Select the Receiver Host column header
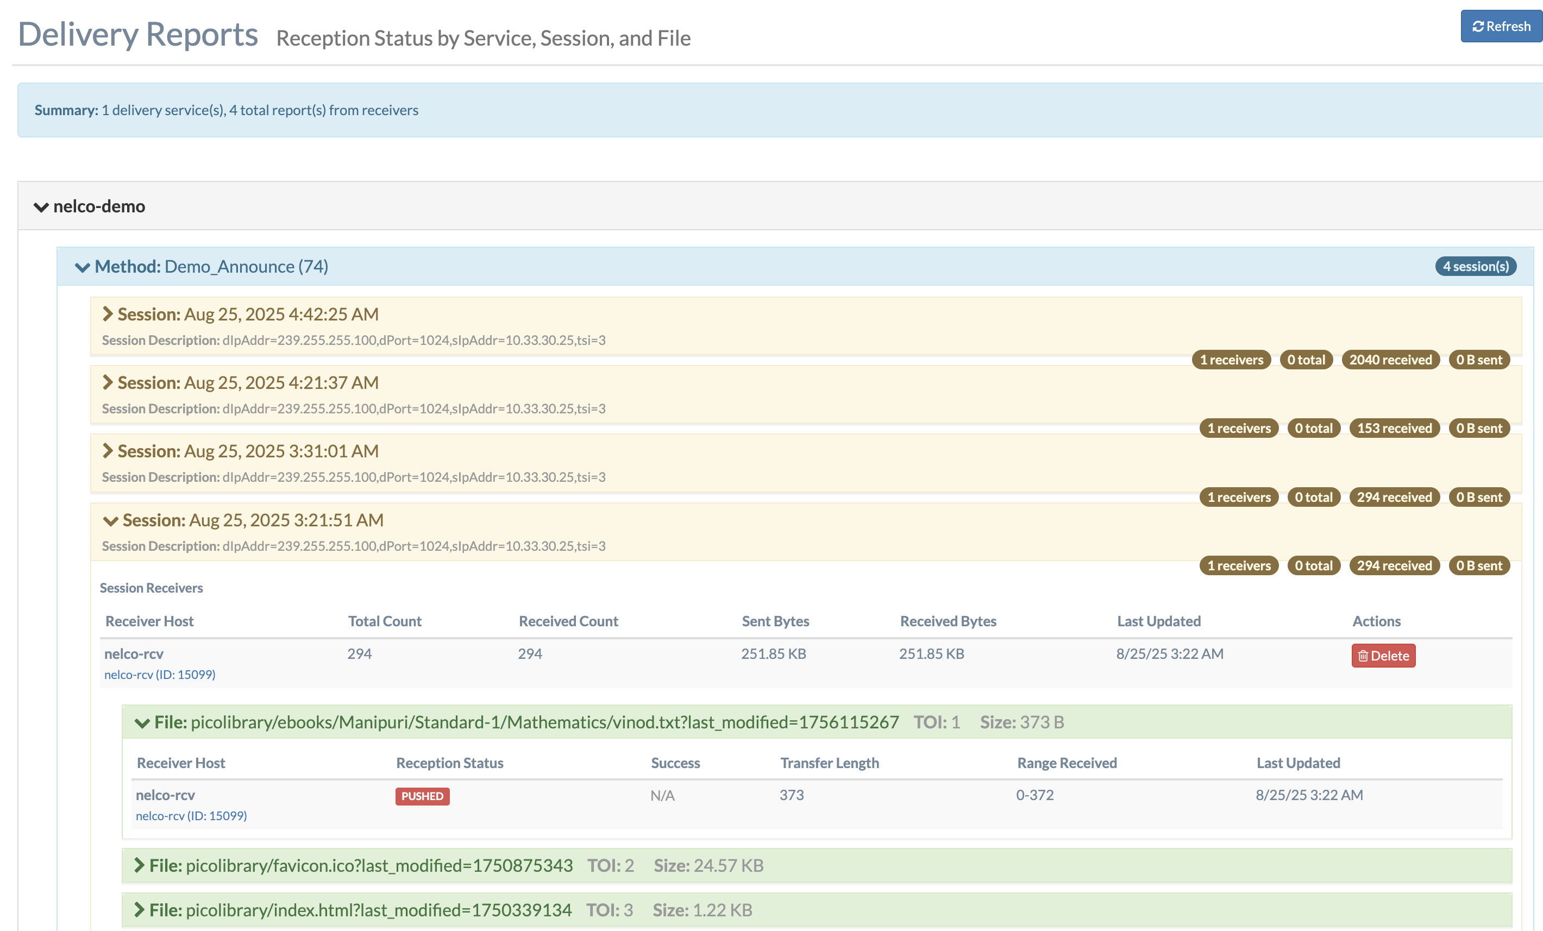The image size is (1543, 931). pos(149,621)
